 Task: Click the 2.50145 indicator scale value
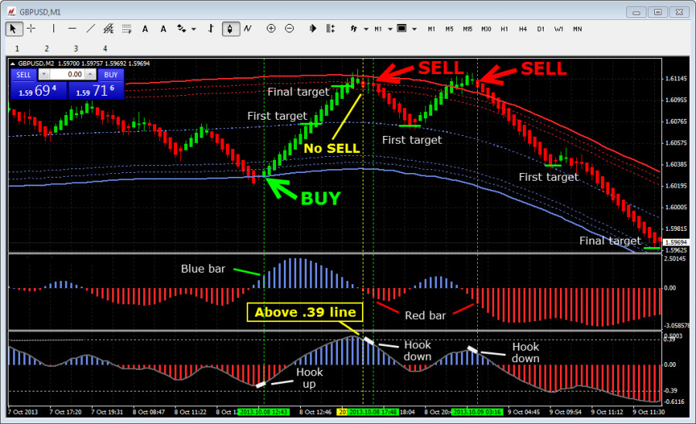coord(674,259)
